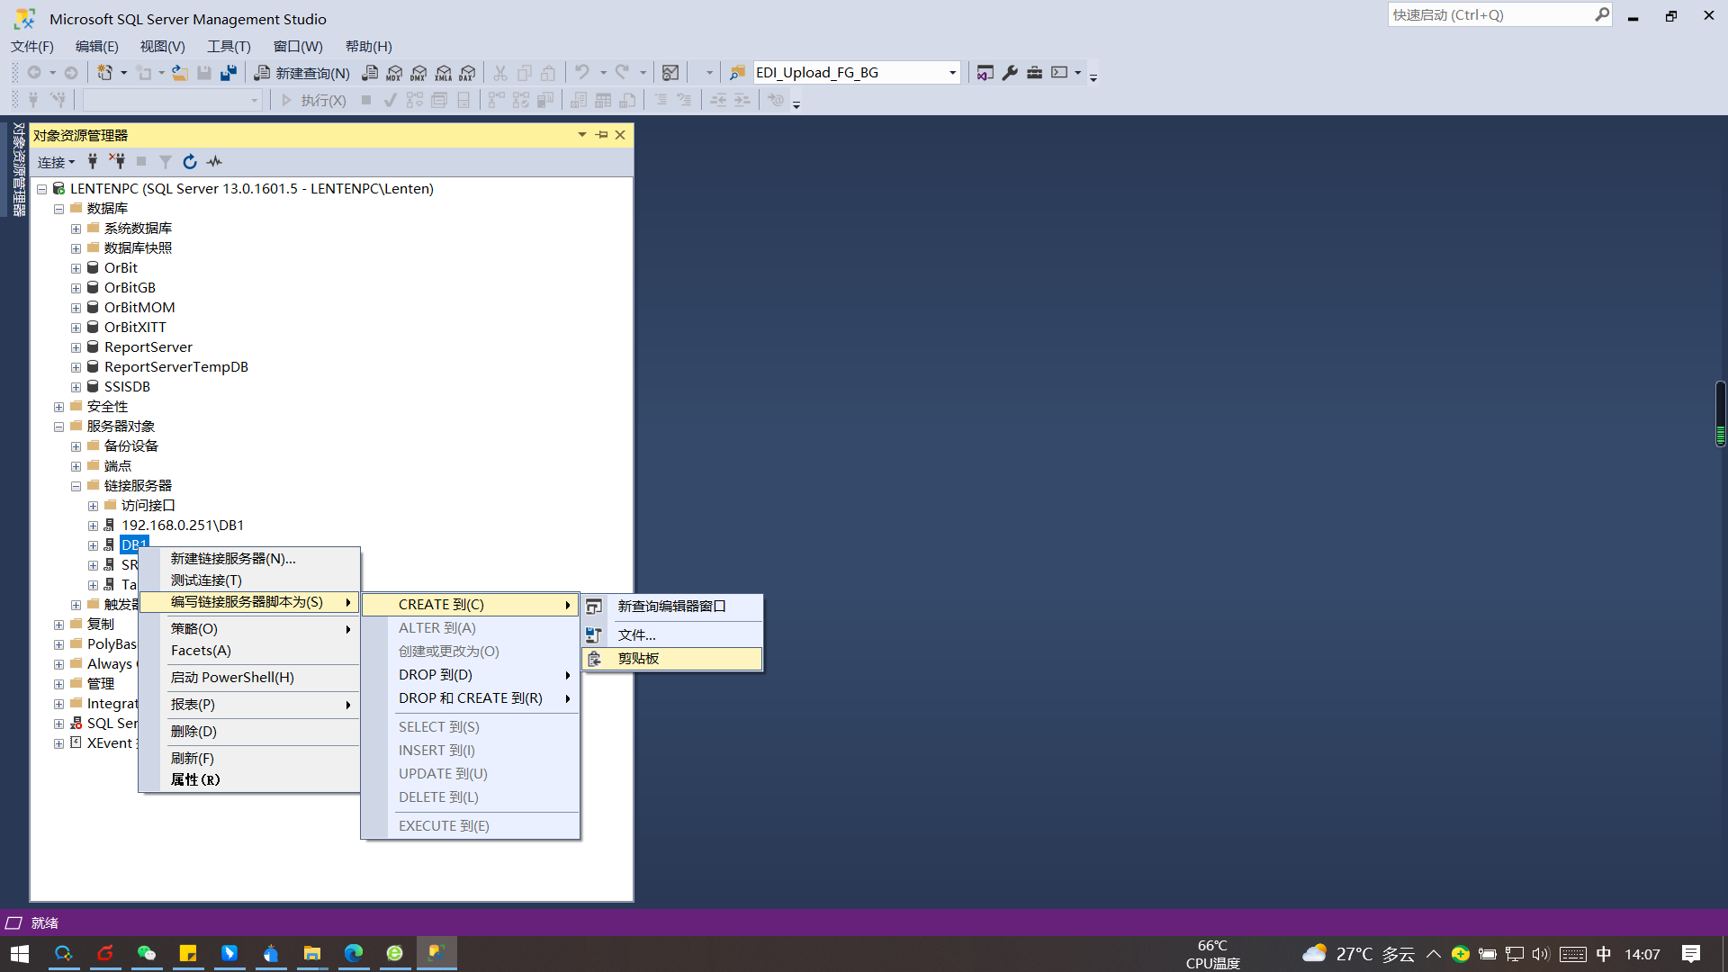This screenshot has width=1728, height=972.
Task: Open the View menu
Action: 163,47
